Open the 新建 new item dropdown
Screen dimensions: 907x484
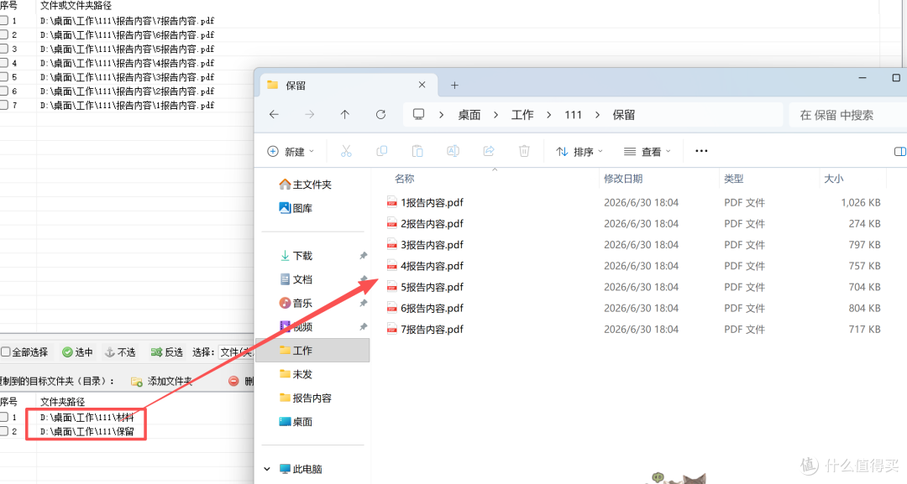click(291, 151)
